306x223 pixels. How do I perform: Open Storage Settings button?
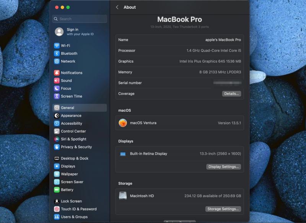[223, 209]
